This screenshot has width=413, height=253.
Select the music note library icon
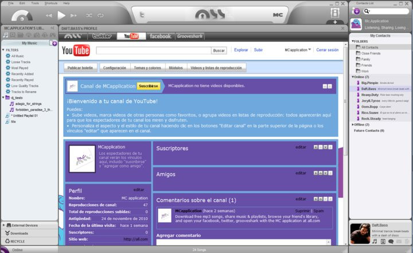click(6, 35)
